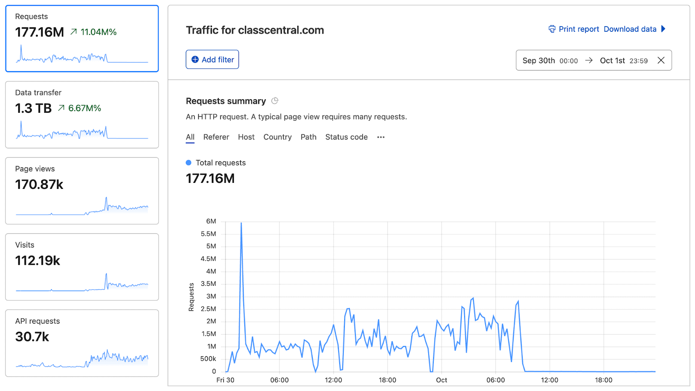Image resolution: width=695 pixels, height=391 pixels.
Task: Select the Visits metric card
Action: [x=82, y=267]
